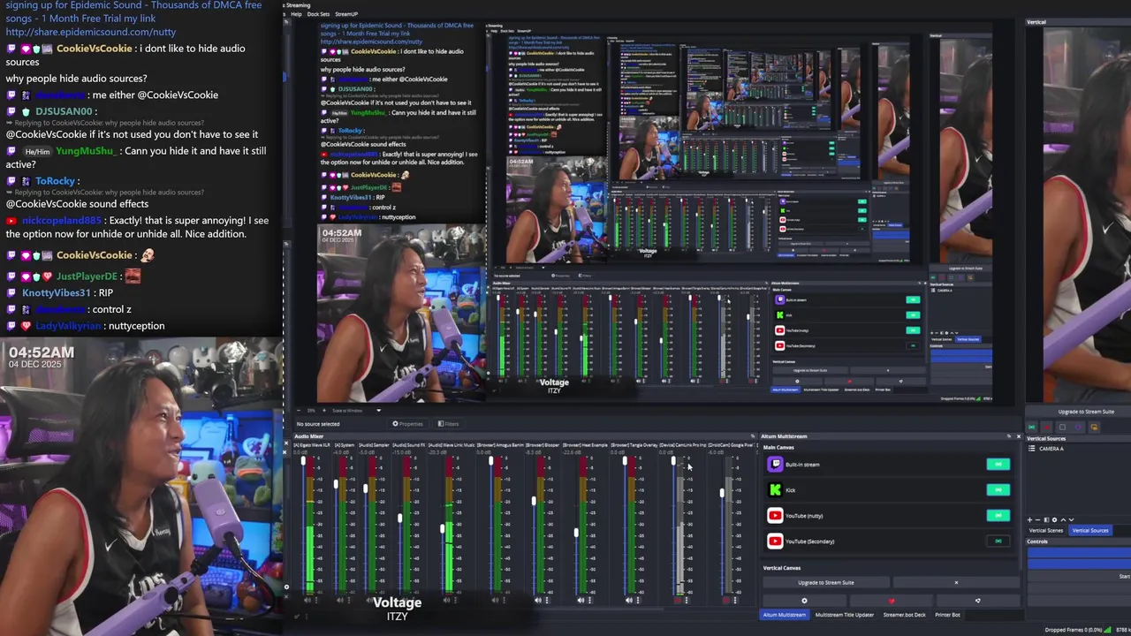Screen dimensions: 1131x636
Task: Open Google Pixel channel three-dot menu
Action: click(735, 600)
